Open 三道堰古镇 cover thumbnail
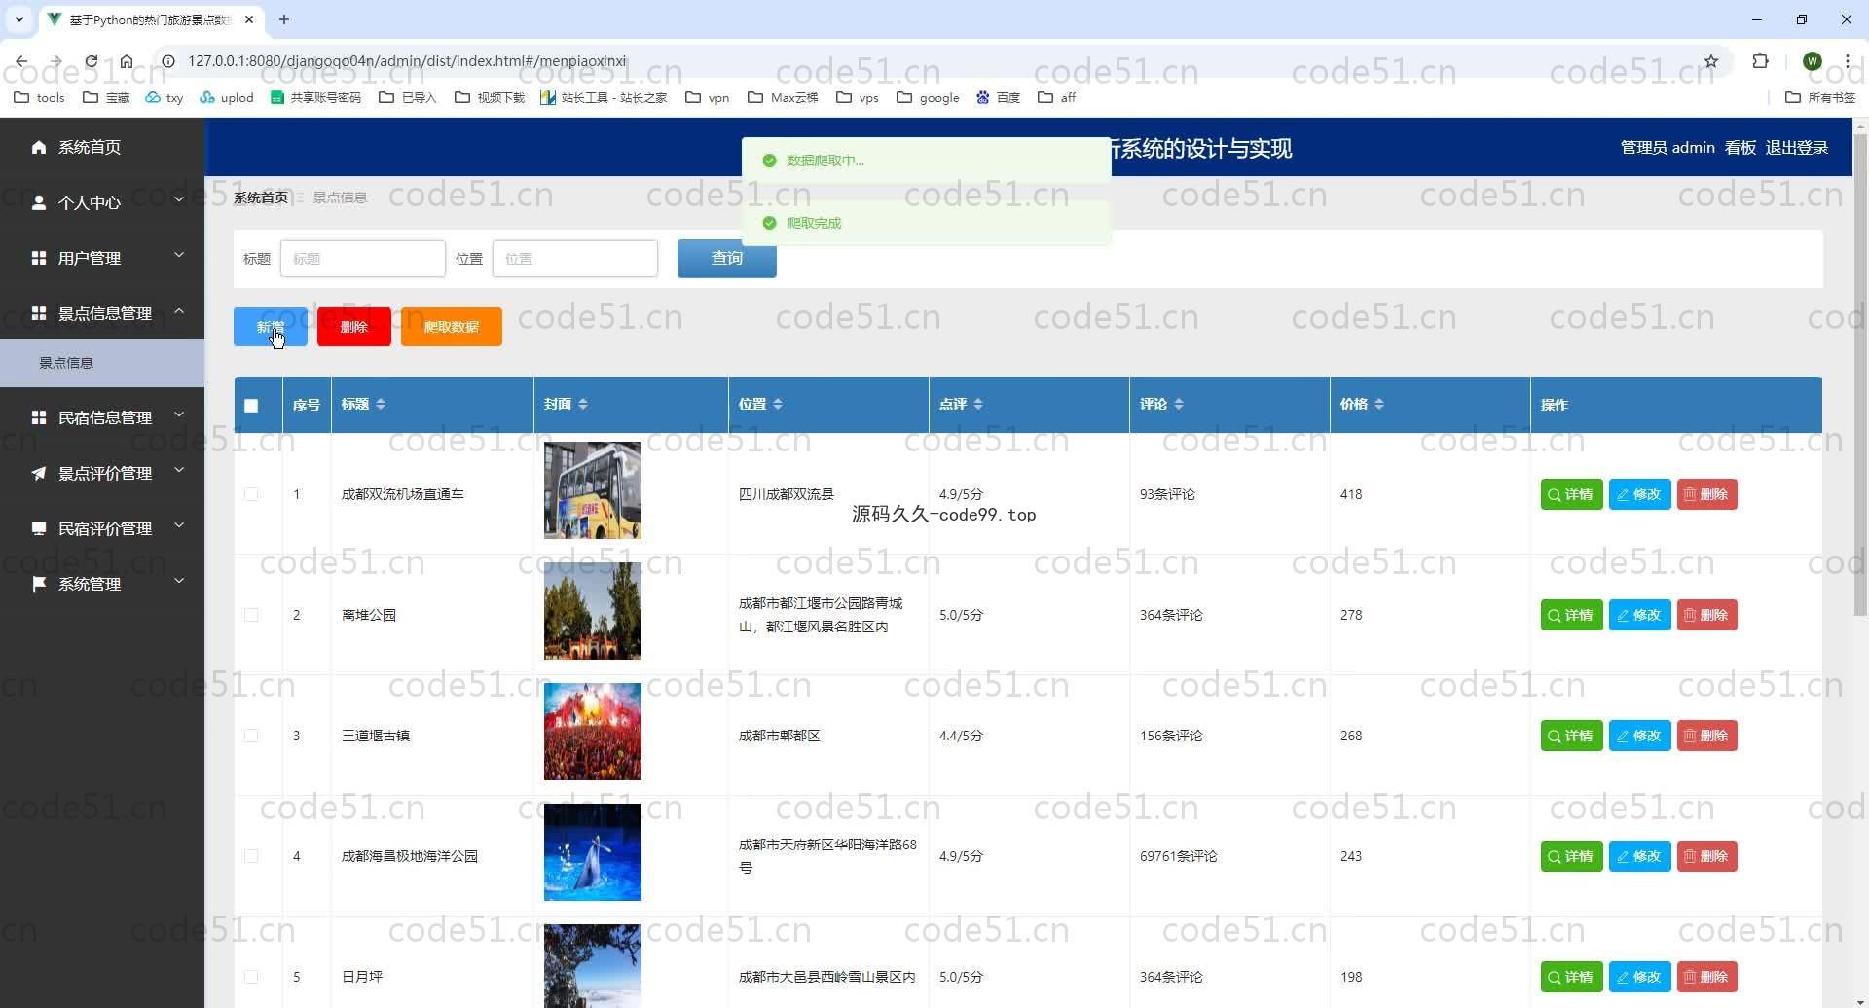This screenshot has height=1008, width=1869. [593, 732]
